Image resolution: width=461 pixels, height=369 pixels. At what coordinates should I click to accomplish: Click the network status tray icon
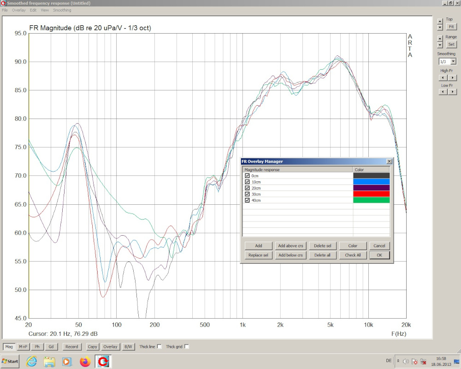click(422, 361)
